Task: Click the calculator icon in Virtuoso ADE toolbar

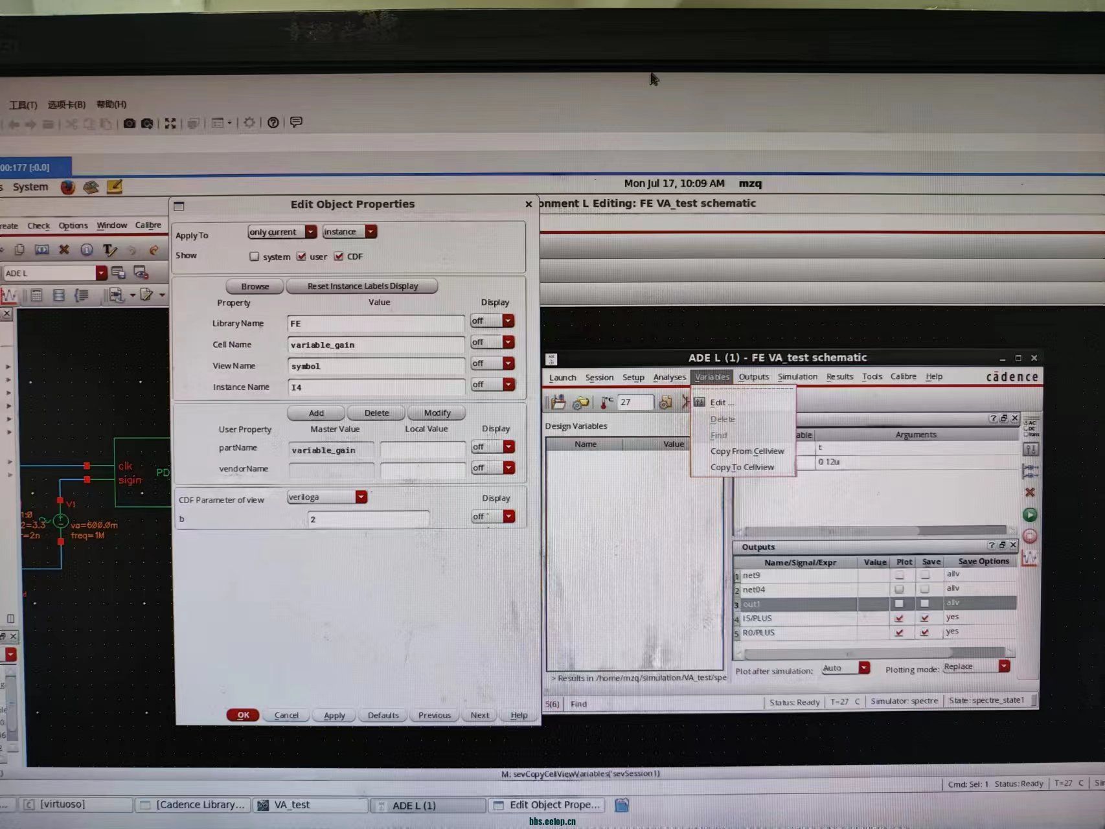Action: point(36,295)
